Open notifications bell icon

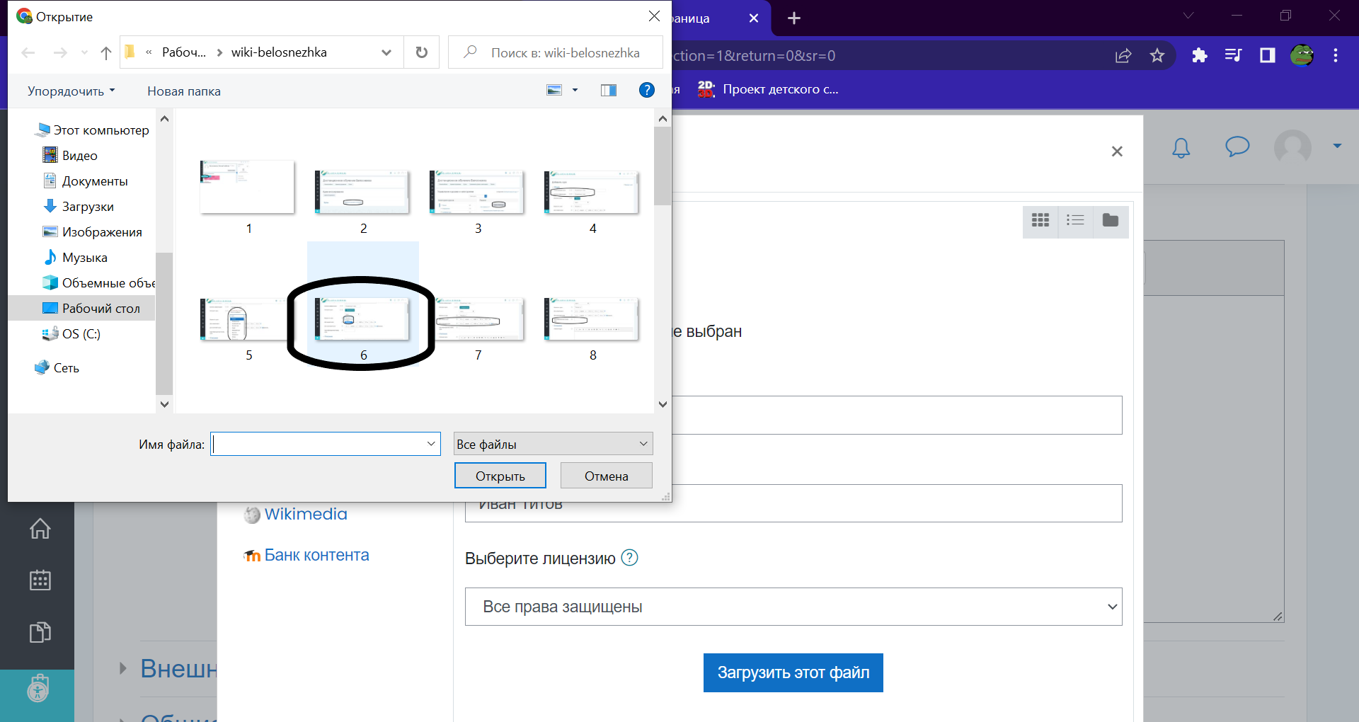pos(1181,147)
